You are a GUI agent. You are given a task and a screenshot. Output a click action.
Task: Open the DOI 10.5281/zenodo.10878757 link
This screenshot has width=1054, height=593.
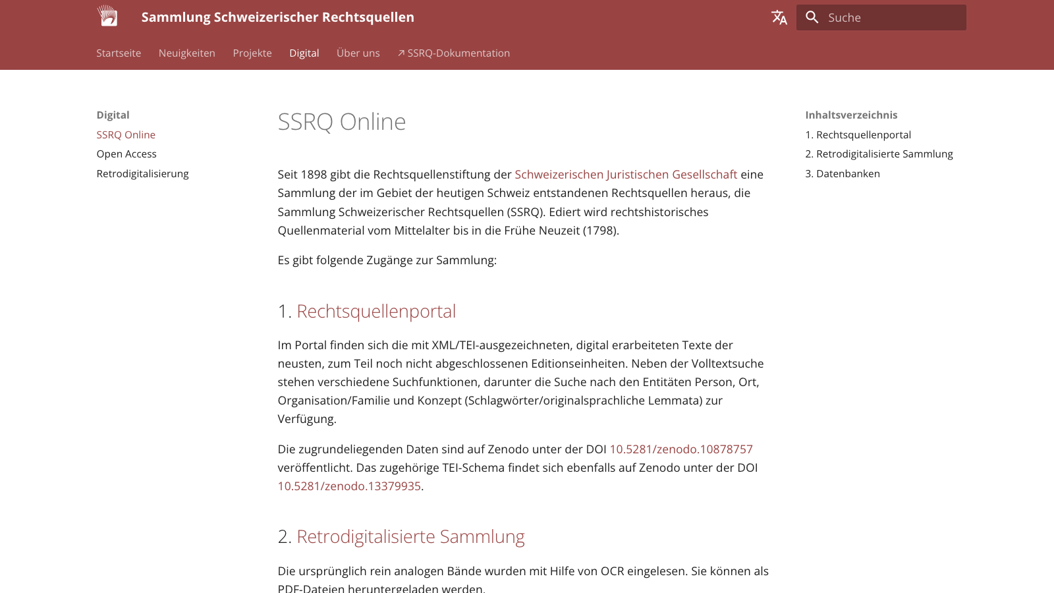click(681, 449)
